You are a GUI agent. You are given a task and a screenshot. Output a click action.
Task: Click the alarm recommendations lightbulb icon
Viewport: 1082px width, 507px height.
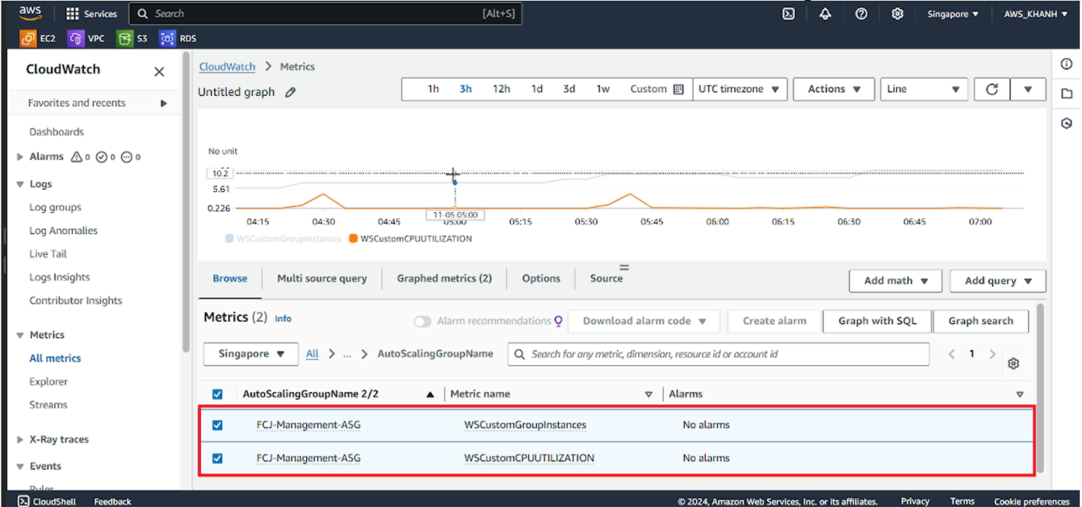(x=558, y=321)
